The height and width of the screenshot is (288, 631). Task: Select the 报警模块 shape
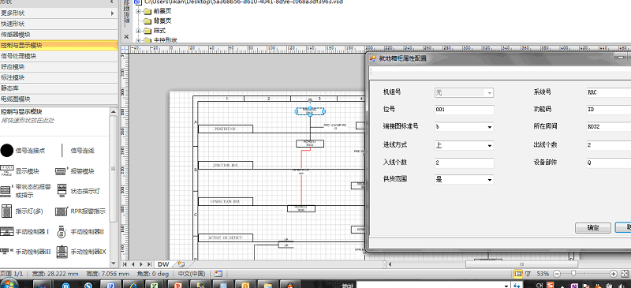coord(62,170)
